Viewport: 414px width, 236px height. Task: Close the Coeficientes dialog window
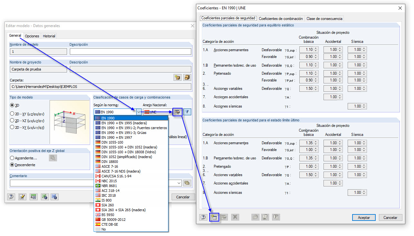click(x=400, y=8)
